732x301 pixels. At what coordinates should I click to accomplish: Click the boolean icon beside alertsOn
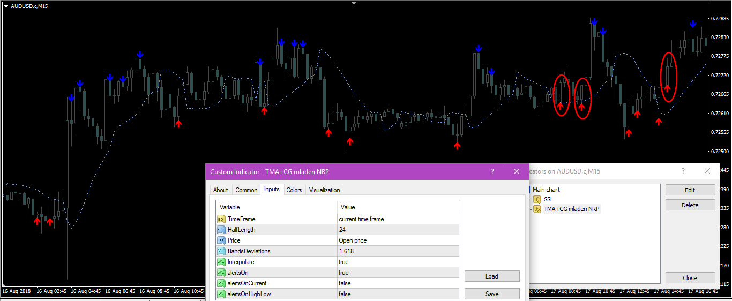point(221,273)
